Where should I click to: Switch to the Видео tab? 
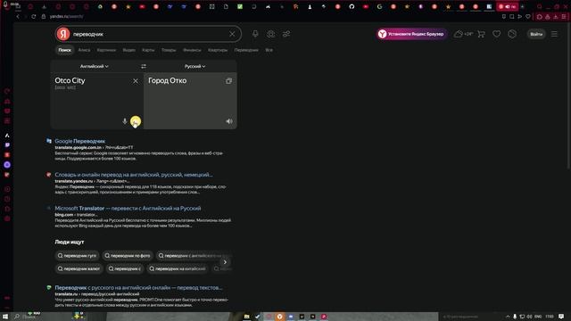point(128,50)
